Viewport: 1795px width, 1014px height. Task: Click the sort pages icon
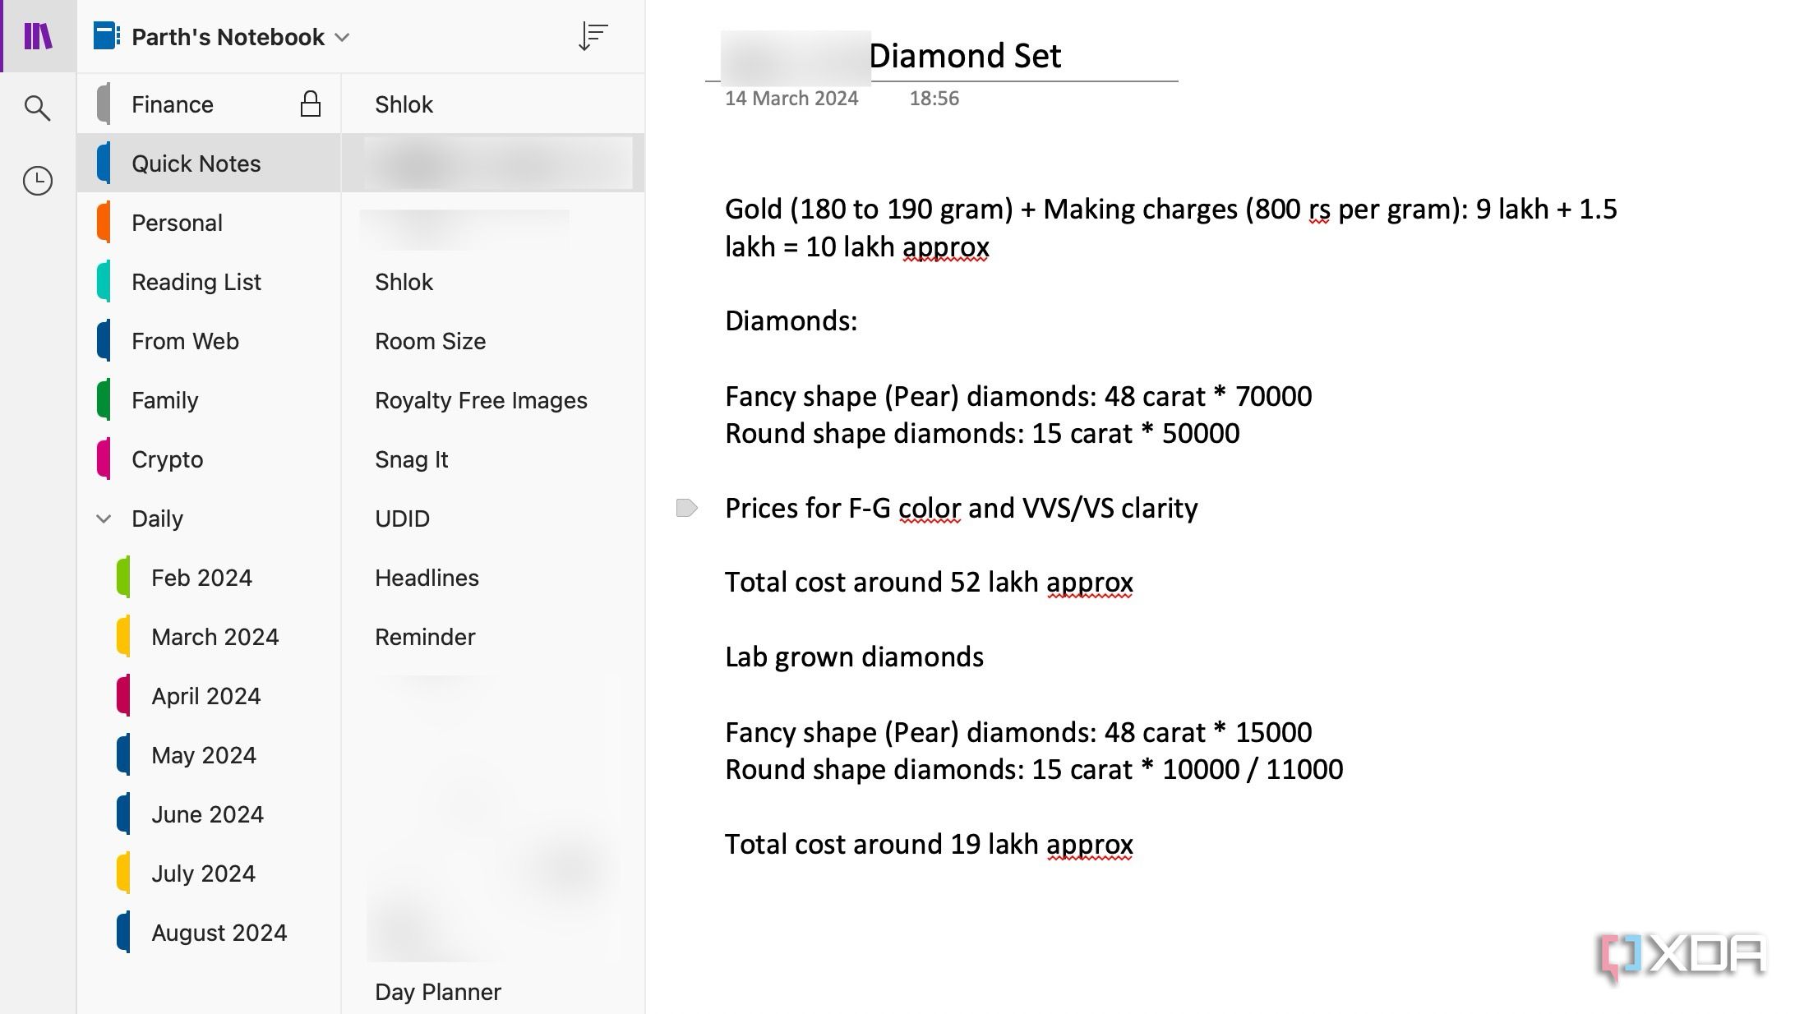tap(592, 37)
